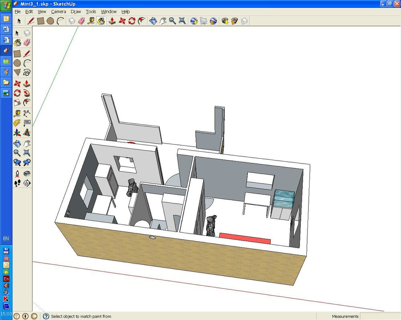The image size is (401, 320).
Task: Open the Window menu
Action: (x=109, y=12)
